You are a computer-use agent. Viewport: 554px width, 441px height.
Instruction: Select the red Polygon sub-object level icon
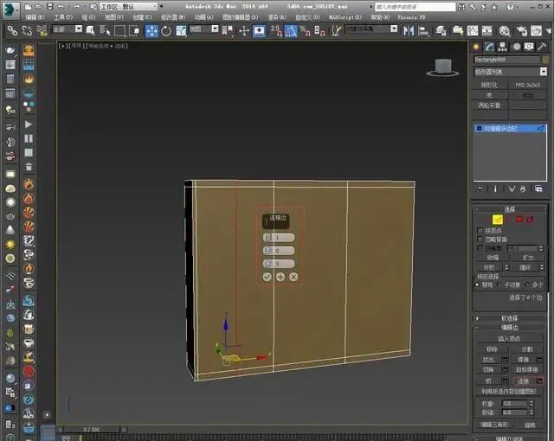coord(519,220)
